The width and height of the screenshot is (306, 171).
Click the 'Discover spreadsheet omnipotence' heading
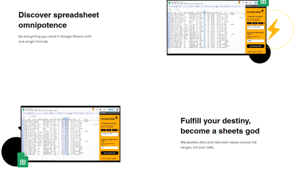[59, 20]
